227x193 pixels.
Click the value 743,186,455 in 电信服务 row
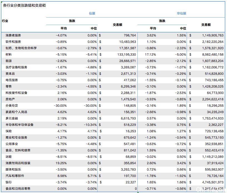click(x=214, y=80)
